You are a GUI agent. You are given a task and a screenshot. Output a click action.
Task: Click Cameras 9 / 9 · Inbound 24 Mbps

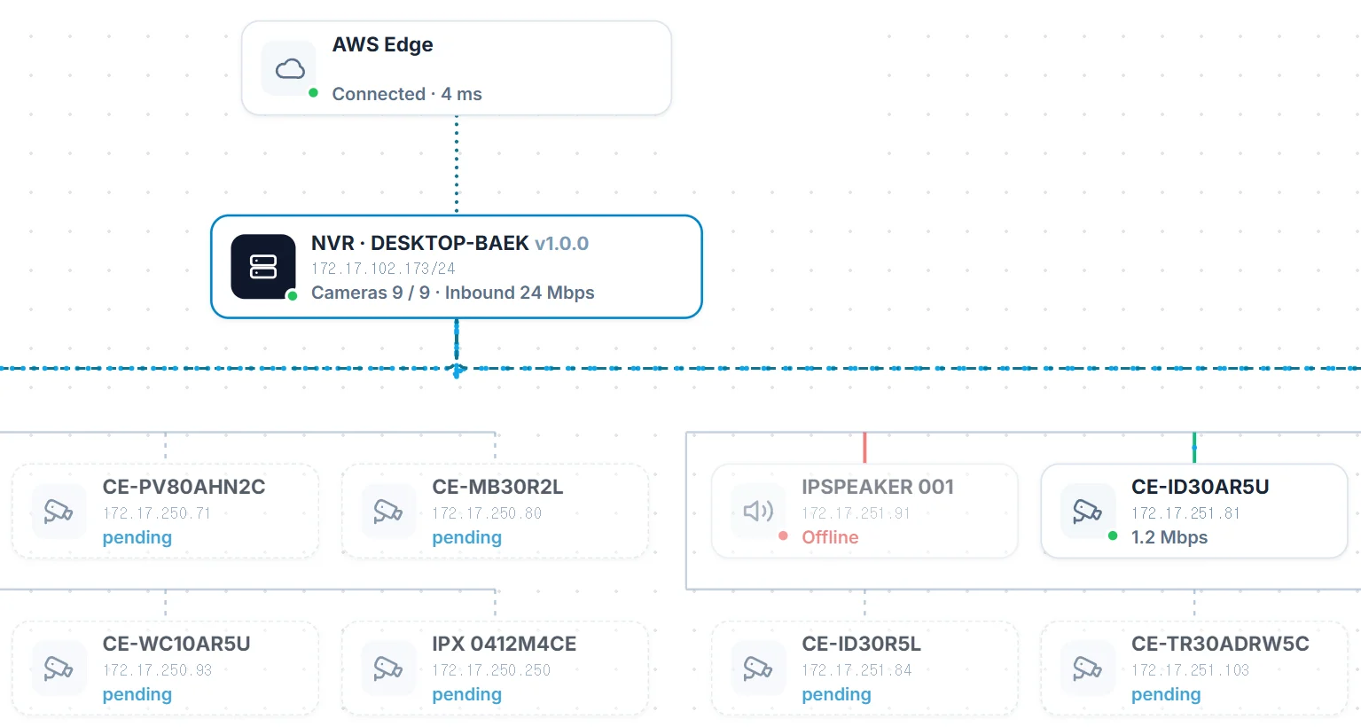[x=453, y=293]
